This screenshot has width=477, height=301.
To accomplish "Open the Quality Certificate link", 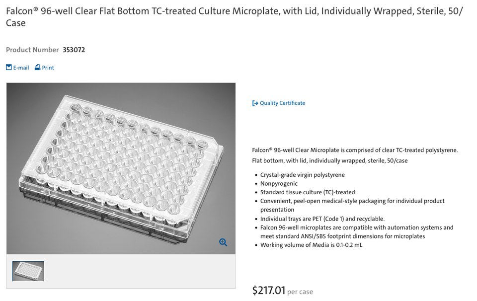I will (282, 103).
